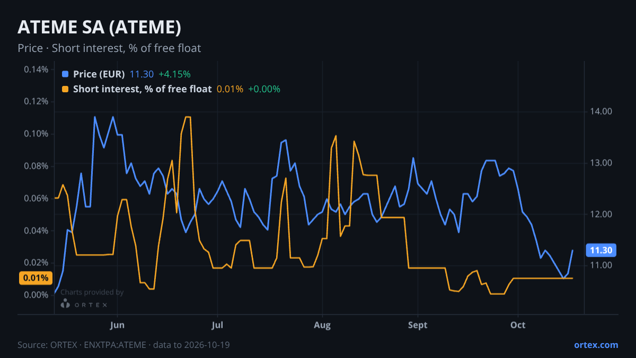Select the 'Price (EUR)' legend label

[x=99, y=74]
